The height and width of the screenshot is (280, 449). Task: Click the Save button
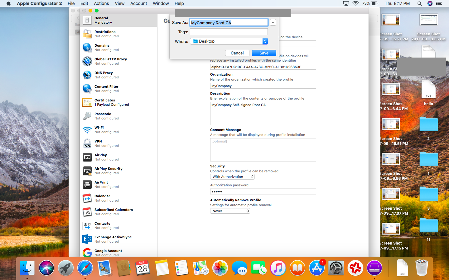(264, 53)
